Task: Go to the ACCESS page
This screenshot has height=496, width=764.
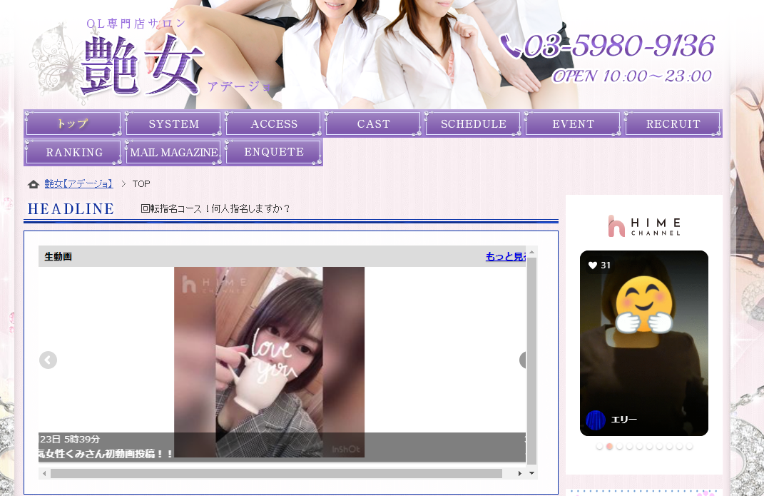Action: [274, 123]
